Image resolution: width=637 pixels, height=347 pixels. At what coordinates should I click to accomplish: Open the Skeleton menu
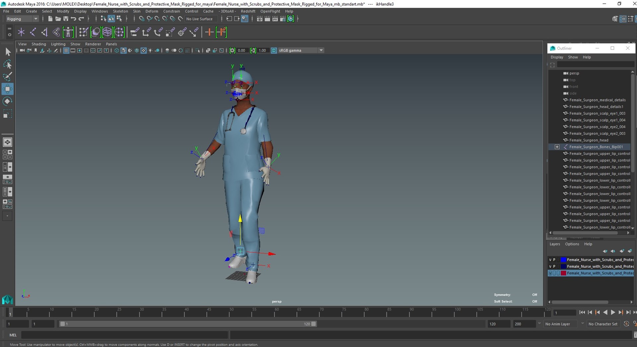[x=120, y=11]
